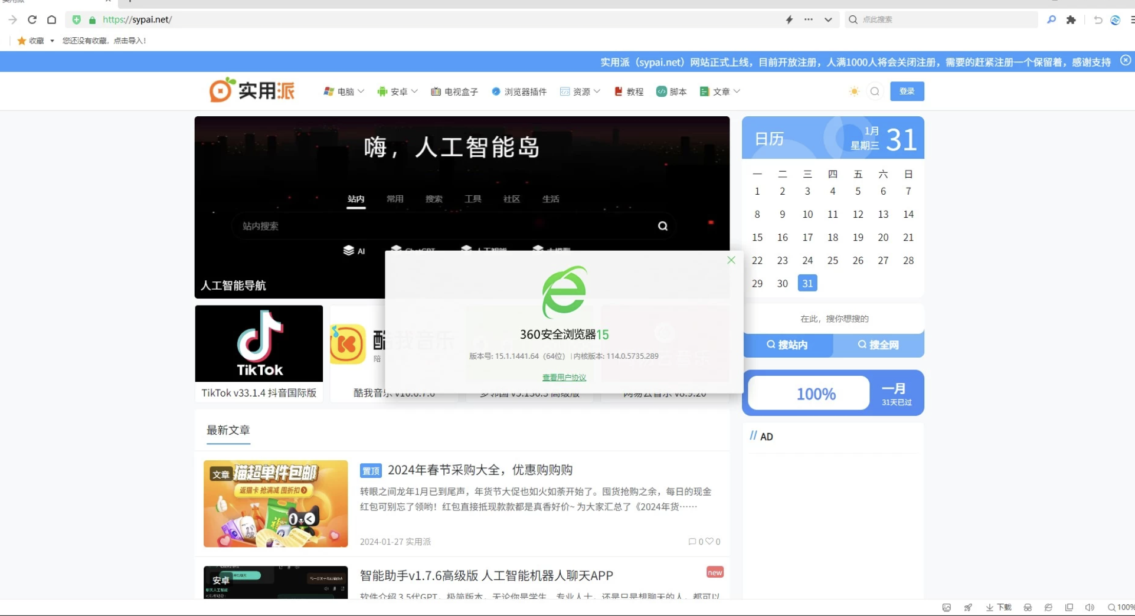Open the extensions puzzle icon

tap(1071, 19)
